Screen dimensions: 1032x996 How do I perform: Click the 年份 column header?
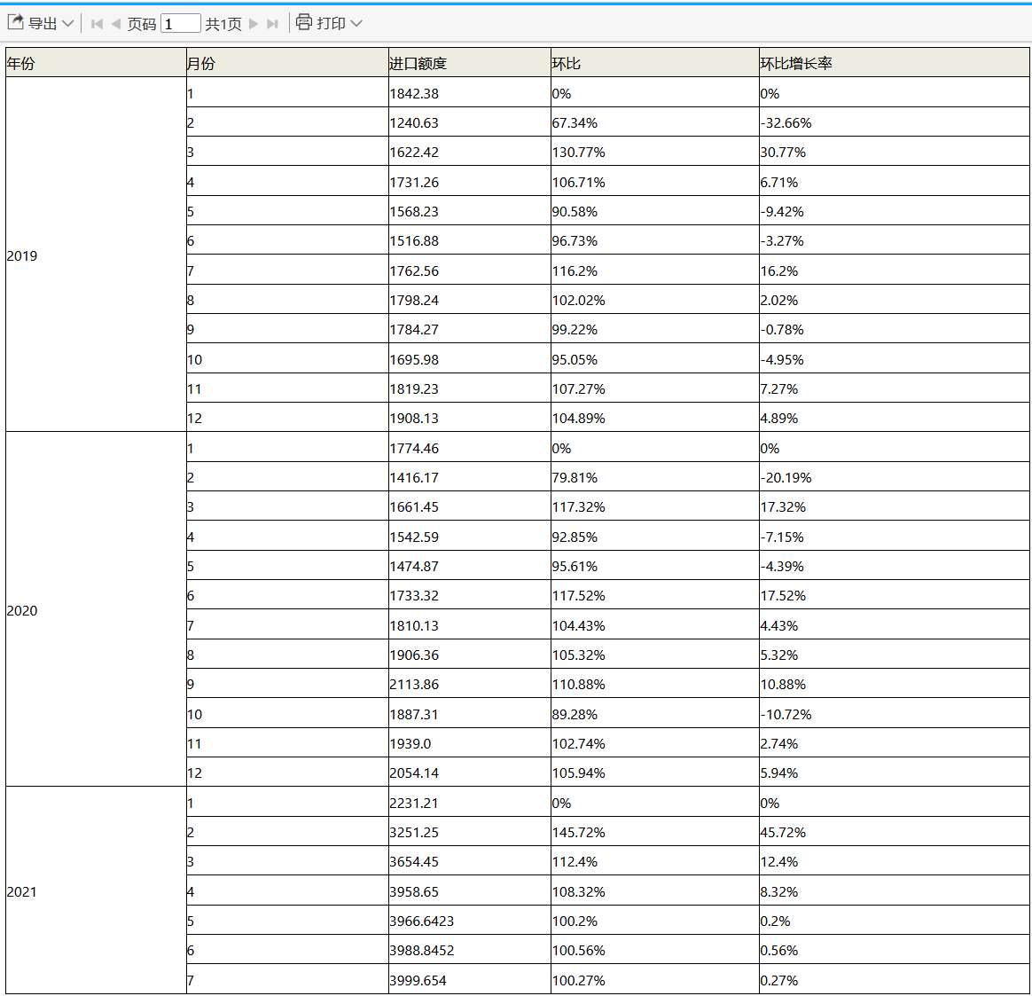point(96,63)
